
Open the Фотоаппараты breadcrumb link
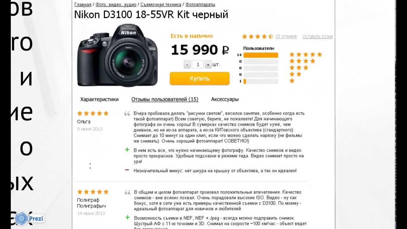point(200,4)
